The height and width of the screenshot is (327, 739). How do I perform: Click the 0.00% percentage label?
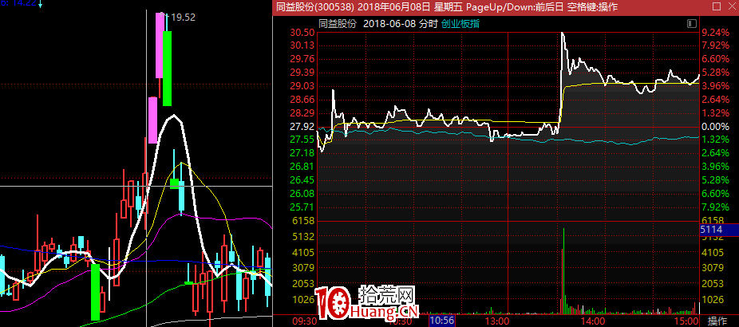pos(715,127)
